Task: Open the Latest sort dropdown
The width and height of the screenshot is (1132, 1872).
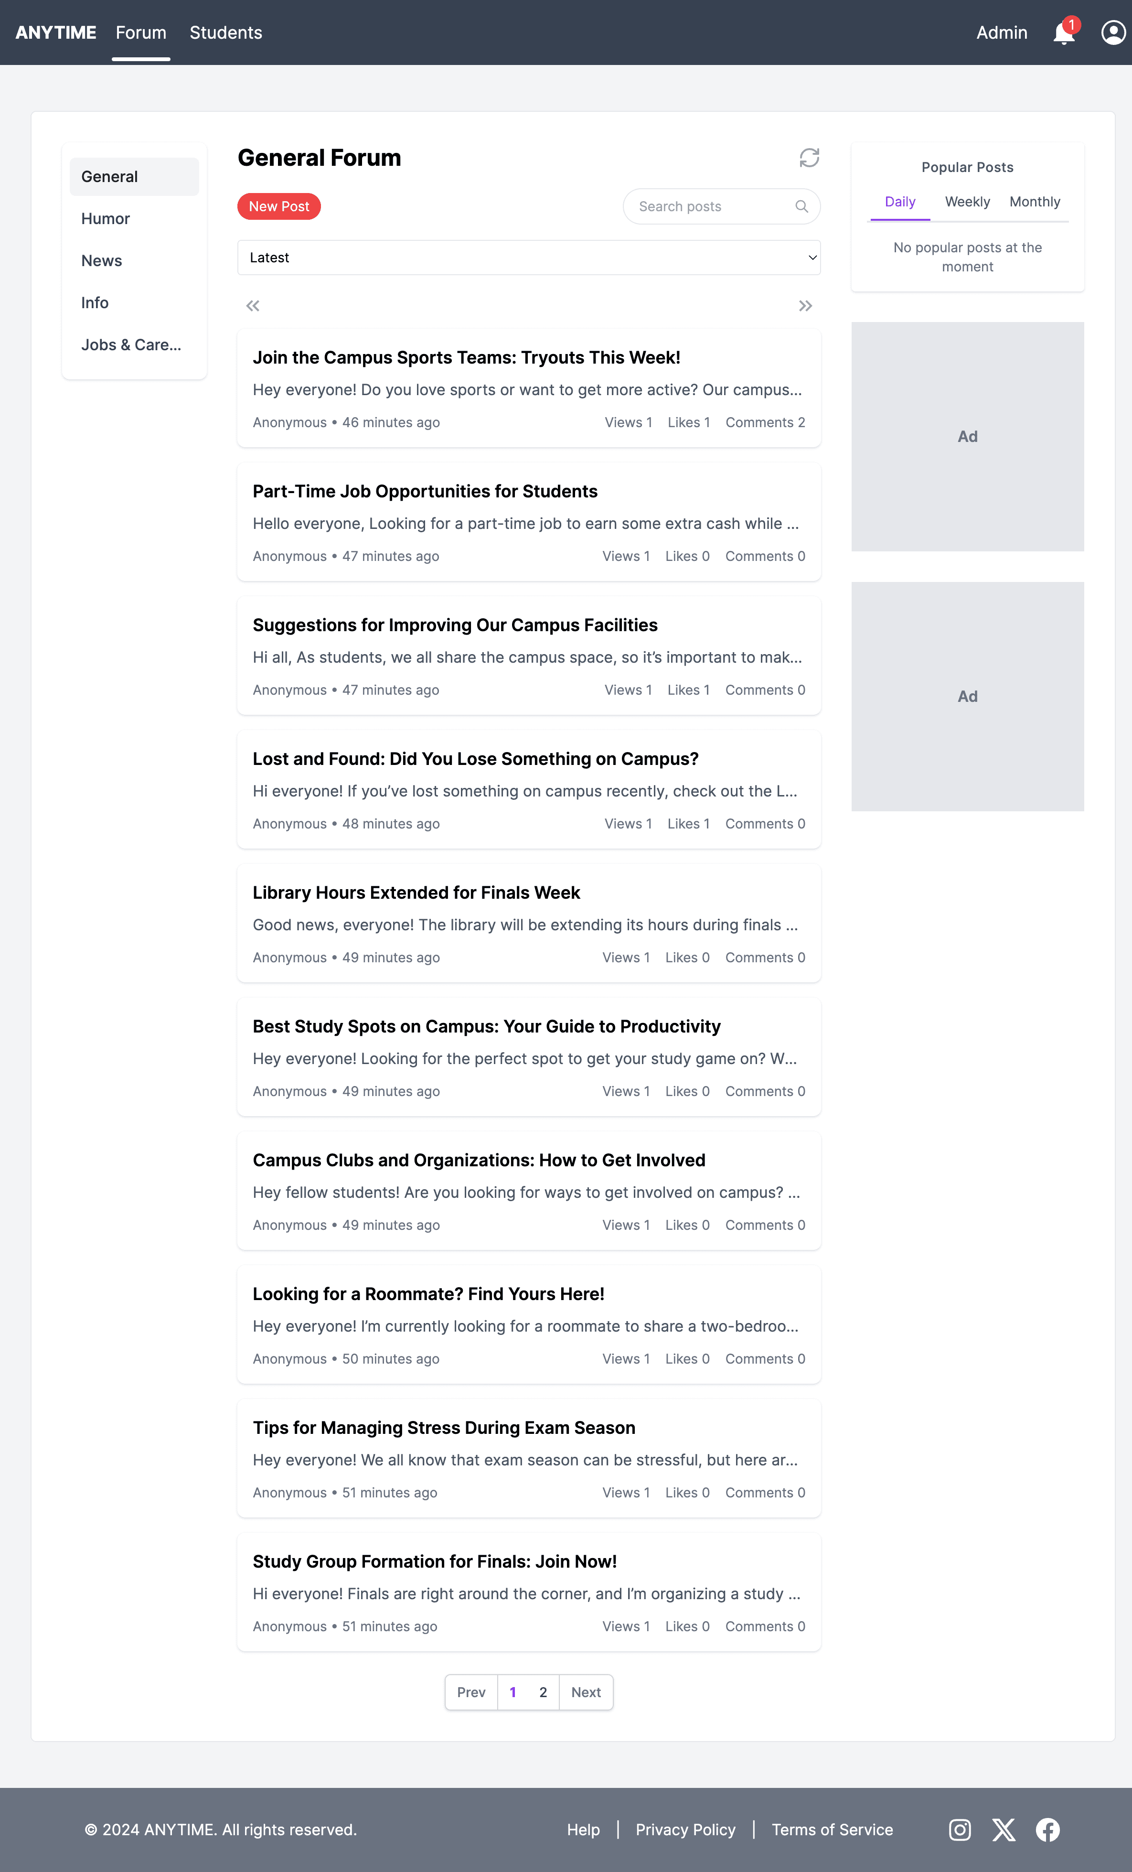Action: (529, 258)
